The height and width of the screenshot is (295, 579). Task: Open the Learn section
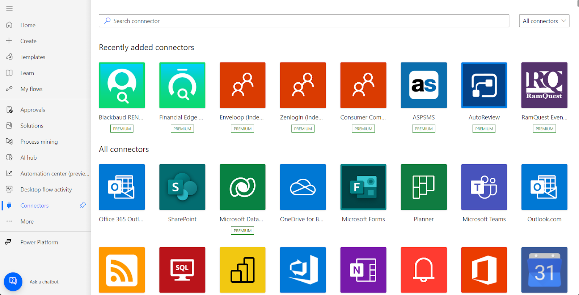point(45,73)
